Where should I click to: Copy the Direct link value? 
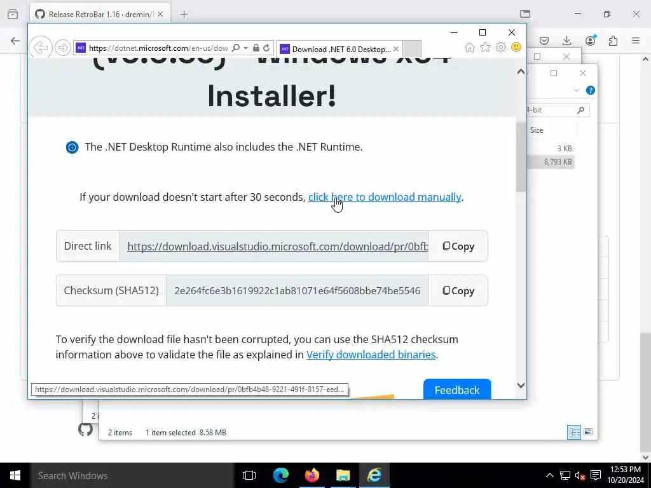(x=458, y=247)
